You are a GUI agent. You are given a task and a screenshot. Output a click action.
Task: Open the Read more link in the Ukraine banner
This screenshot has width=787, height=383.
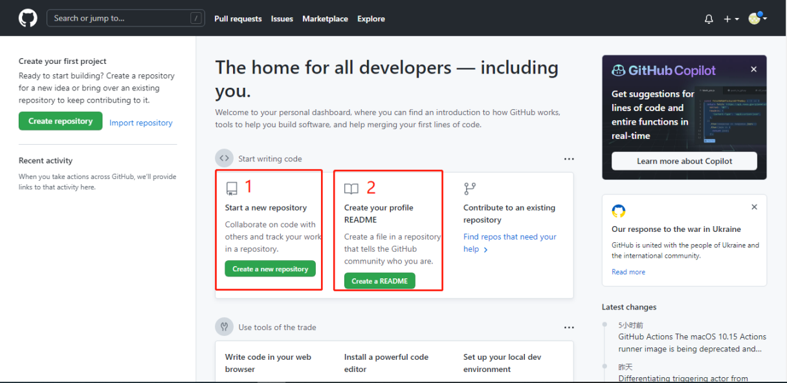pyautogui.click(x=628, y=271)
